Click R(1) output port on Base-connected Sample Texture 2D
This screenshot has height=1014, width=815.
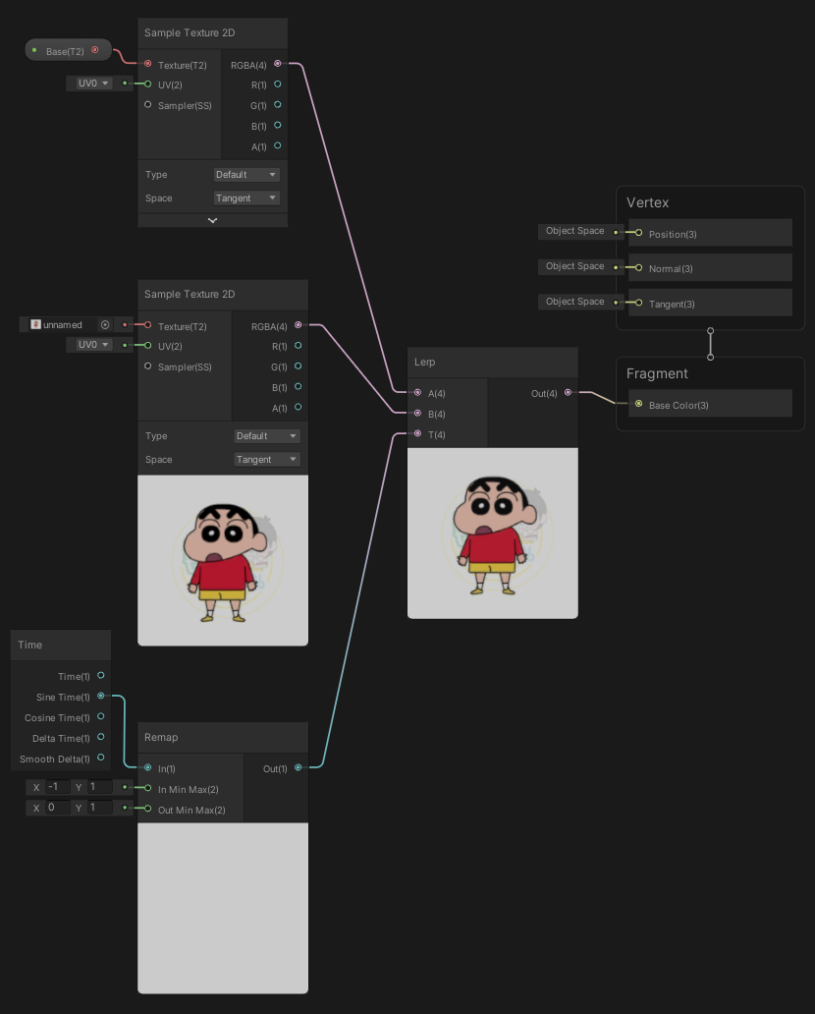(277, 84)
